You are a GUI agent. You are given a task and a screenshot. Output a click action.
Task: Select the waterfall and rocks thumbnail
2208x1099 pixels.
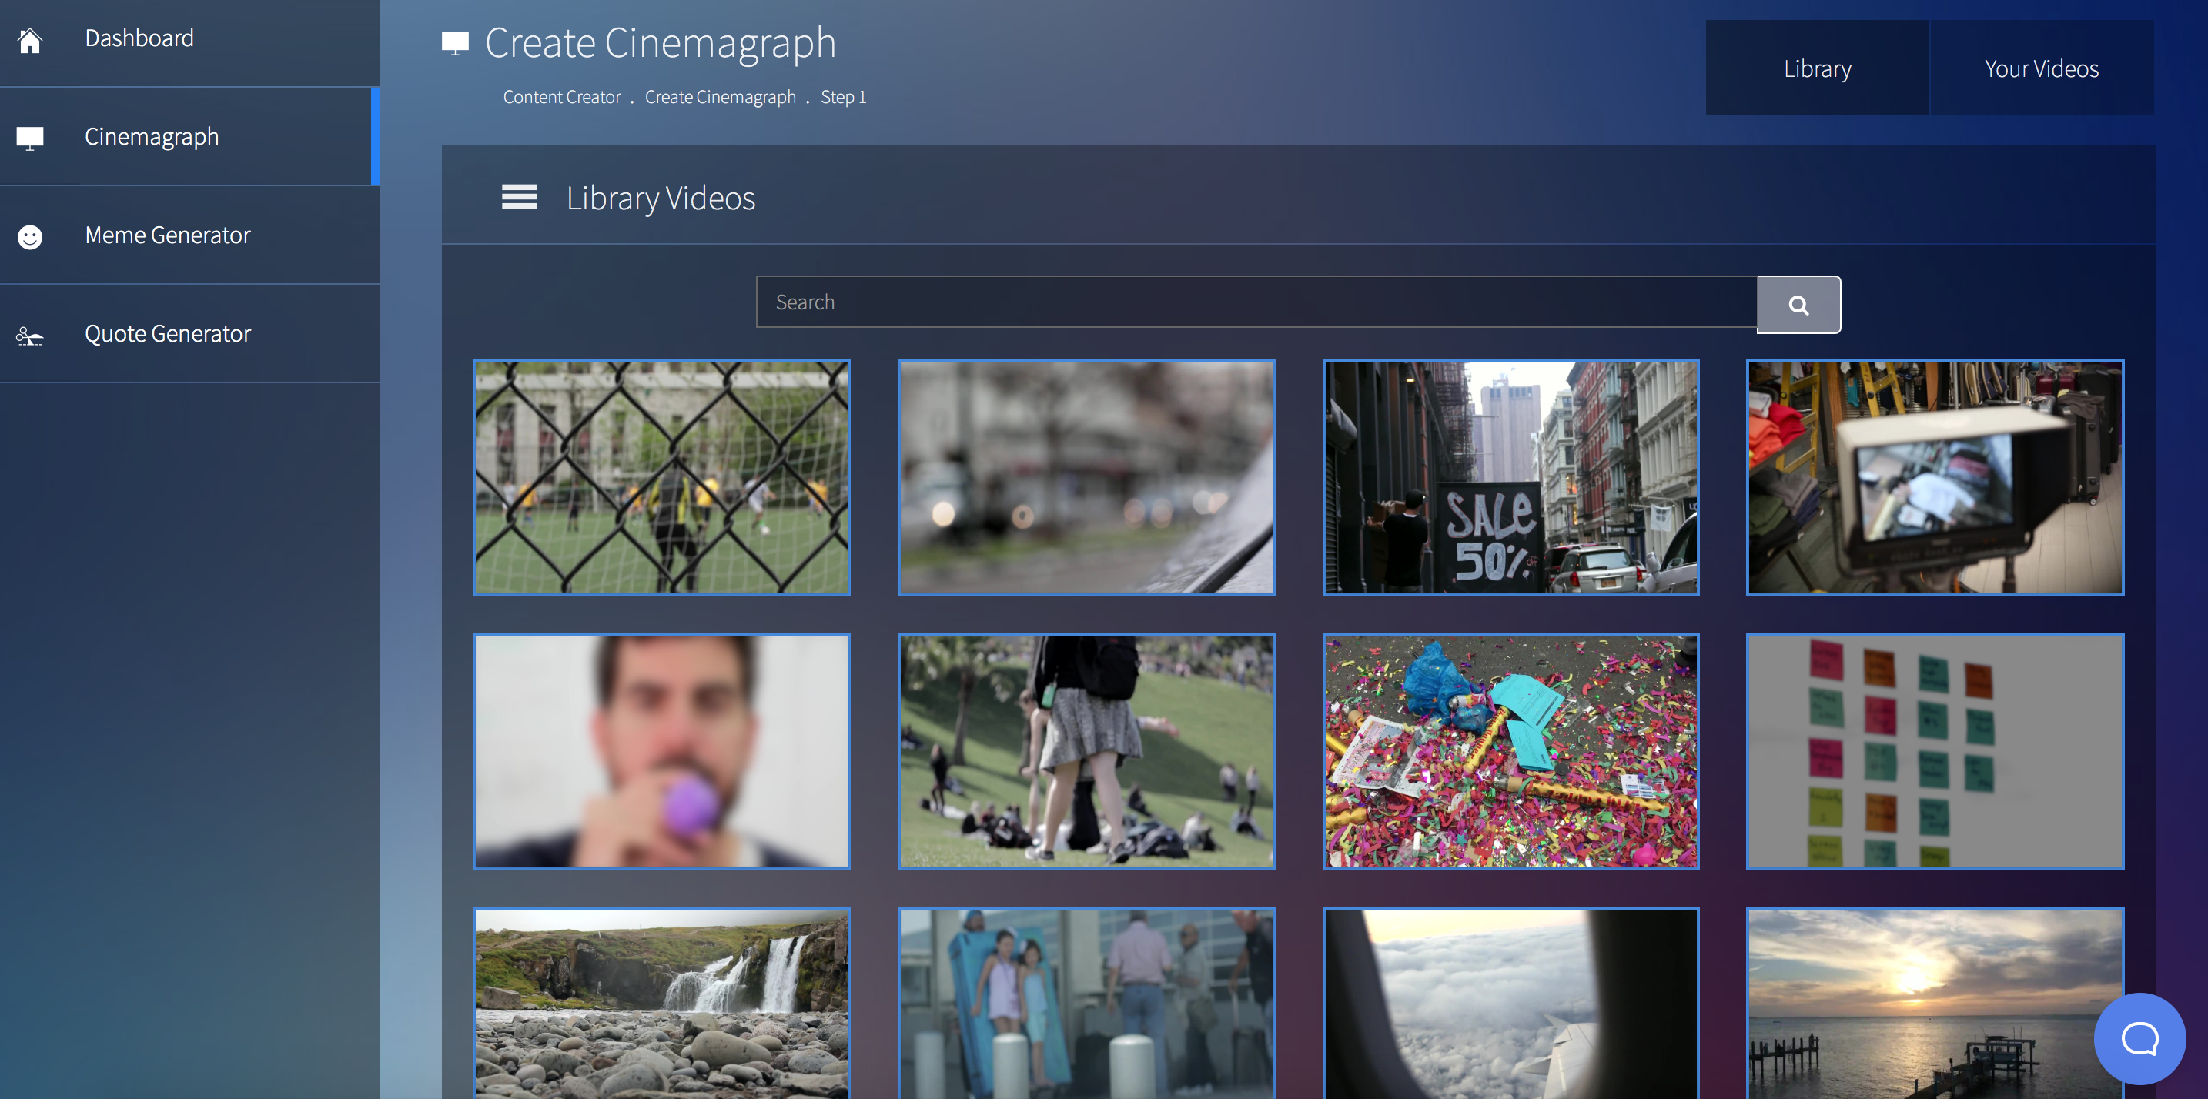pos(662,1002)
